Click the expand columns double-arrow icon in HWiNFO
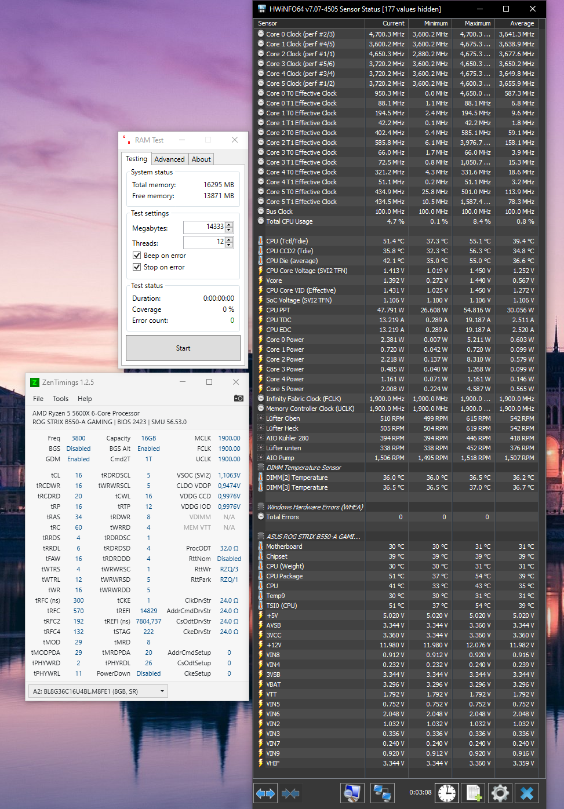 pyautogui.click(x=265, y=793)
